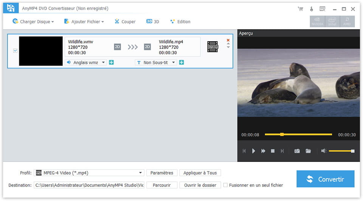Toggle NVIDIA acceleration option
This screenshot has height=201, width=363.
(317, 22)
